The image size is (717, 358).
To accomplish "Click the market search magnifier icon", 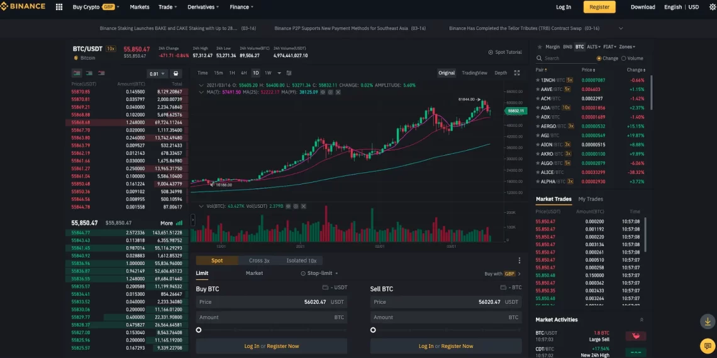I will click(x=539, y=58).
